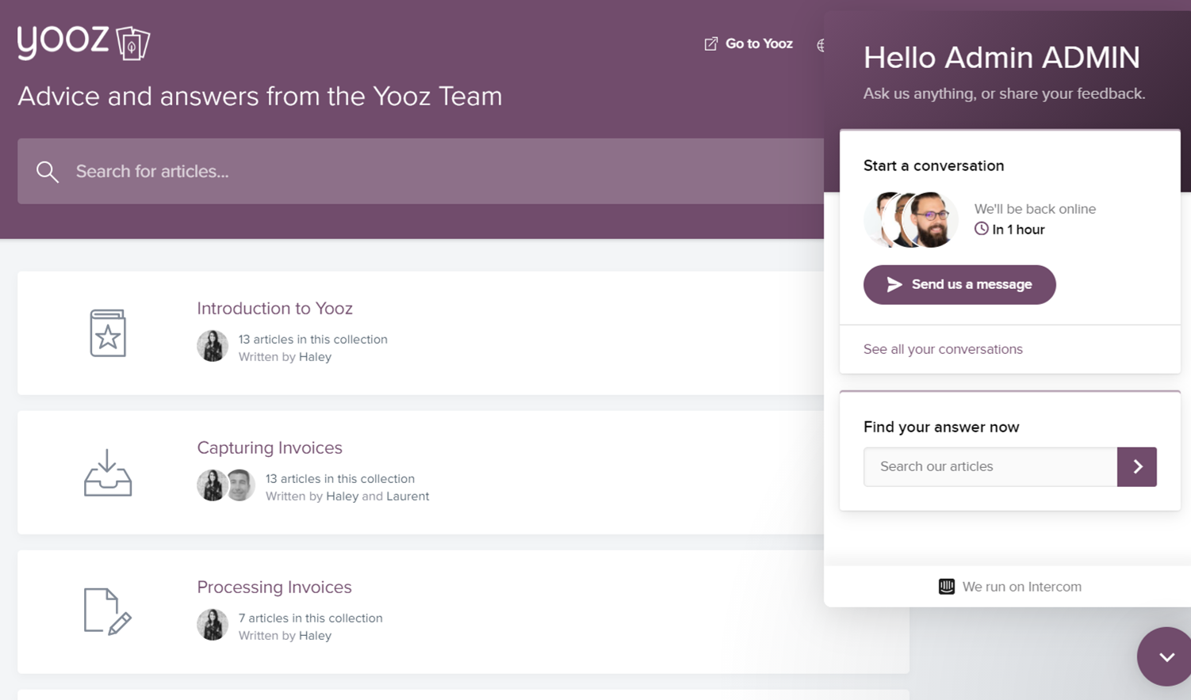Click the Yooz logo

coord(83,43)
